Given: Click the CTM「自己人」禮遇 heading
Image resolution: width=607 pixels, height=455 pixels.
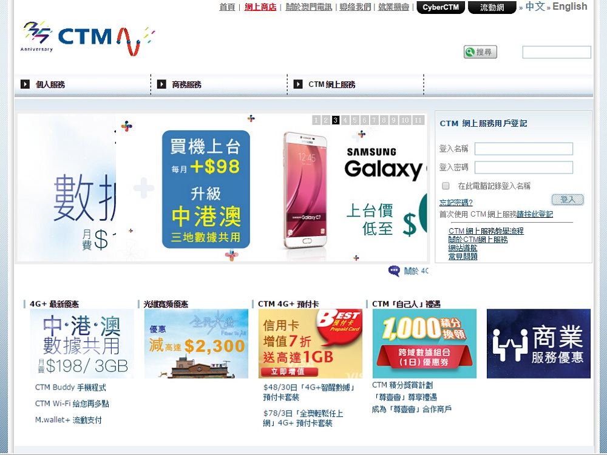Looking at the screenshot, I should [406, 304].
